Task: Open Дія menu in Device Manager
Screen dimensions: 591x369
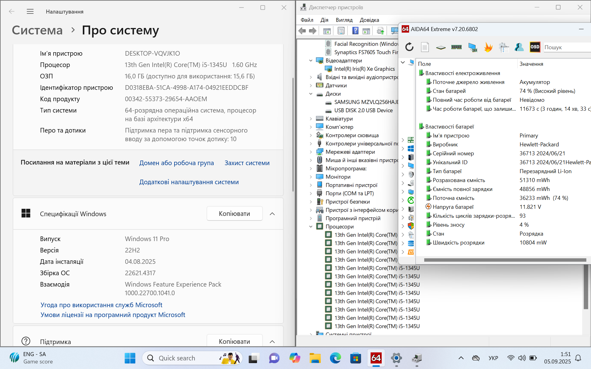Action: (x=324, y=20)
